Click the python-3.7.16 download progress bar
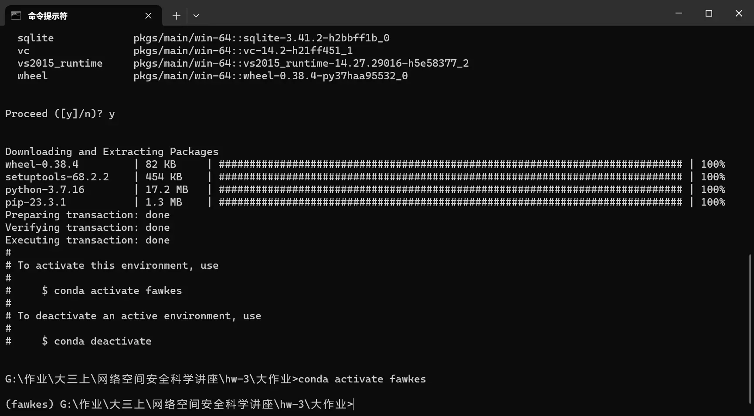Image resolution: width=754 pixels, height=416 pixels. click(x=450, y=190)
